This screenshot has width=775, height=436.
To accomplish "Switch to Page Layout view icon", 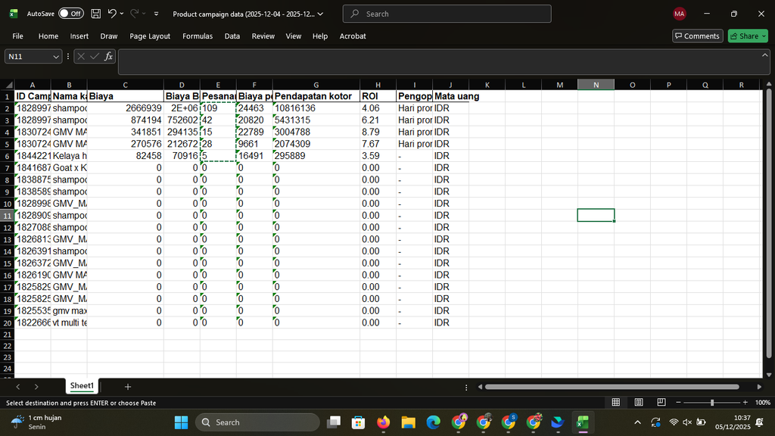I will point(639,403).
